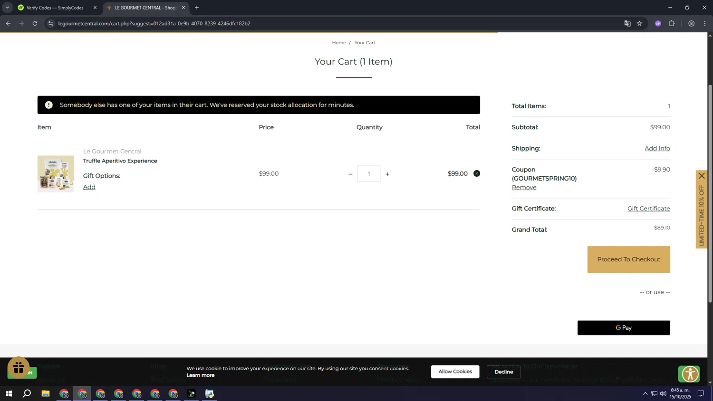
Task: Open the gift rewards widget icon
Action: point(19,368)
